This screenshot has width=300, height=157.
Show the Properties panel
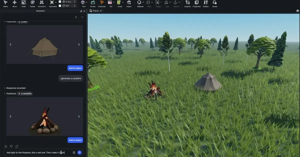pyautogui.click(x=197, y=4)
